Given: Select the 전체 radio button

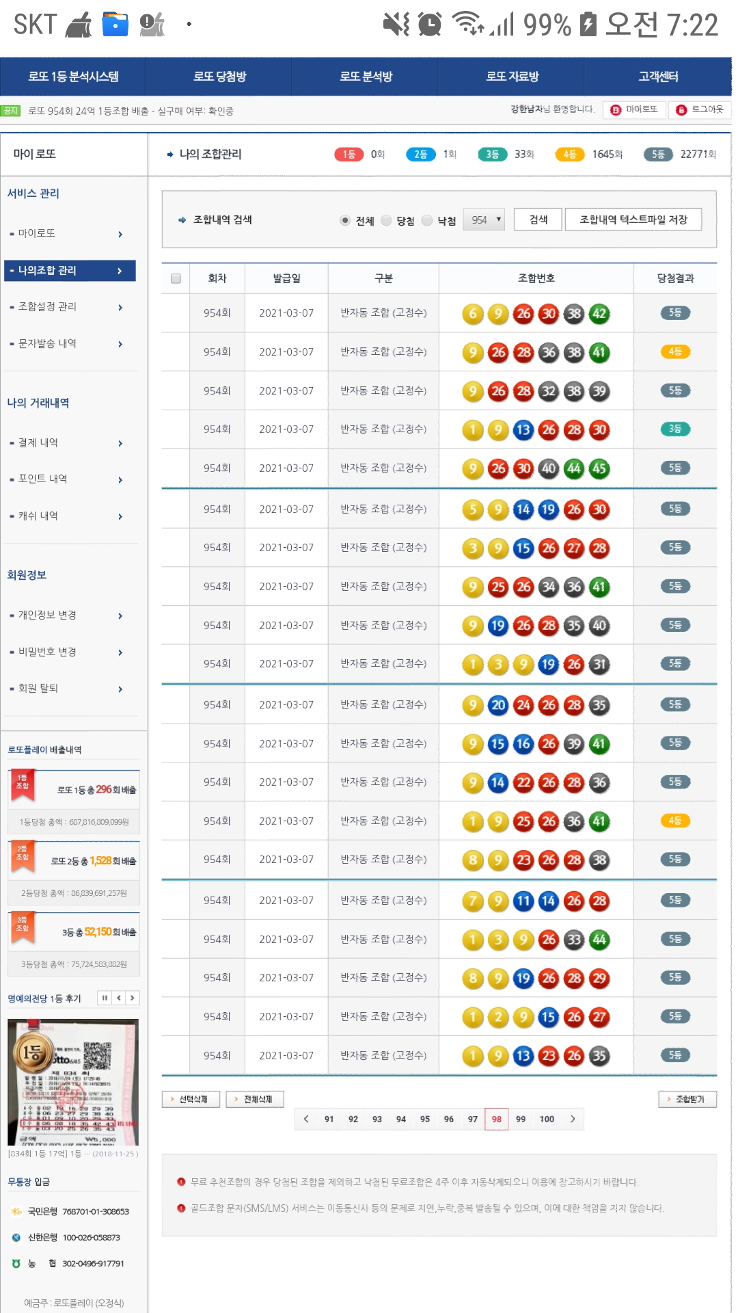Looking at the screenshot, I should pos(345,220).
